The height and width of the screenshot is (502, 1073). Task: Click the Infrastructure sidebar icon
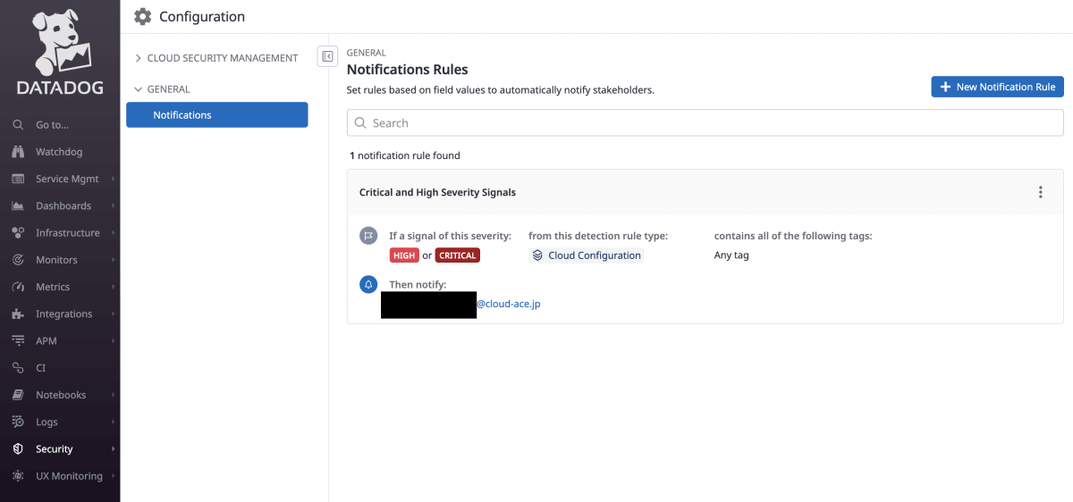pos(18,233)
